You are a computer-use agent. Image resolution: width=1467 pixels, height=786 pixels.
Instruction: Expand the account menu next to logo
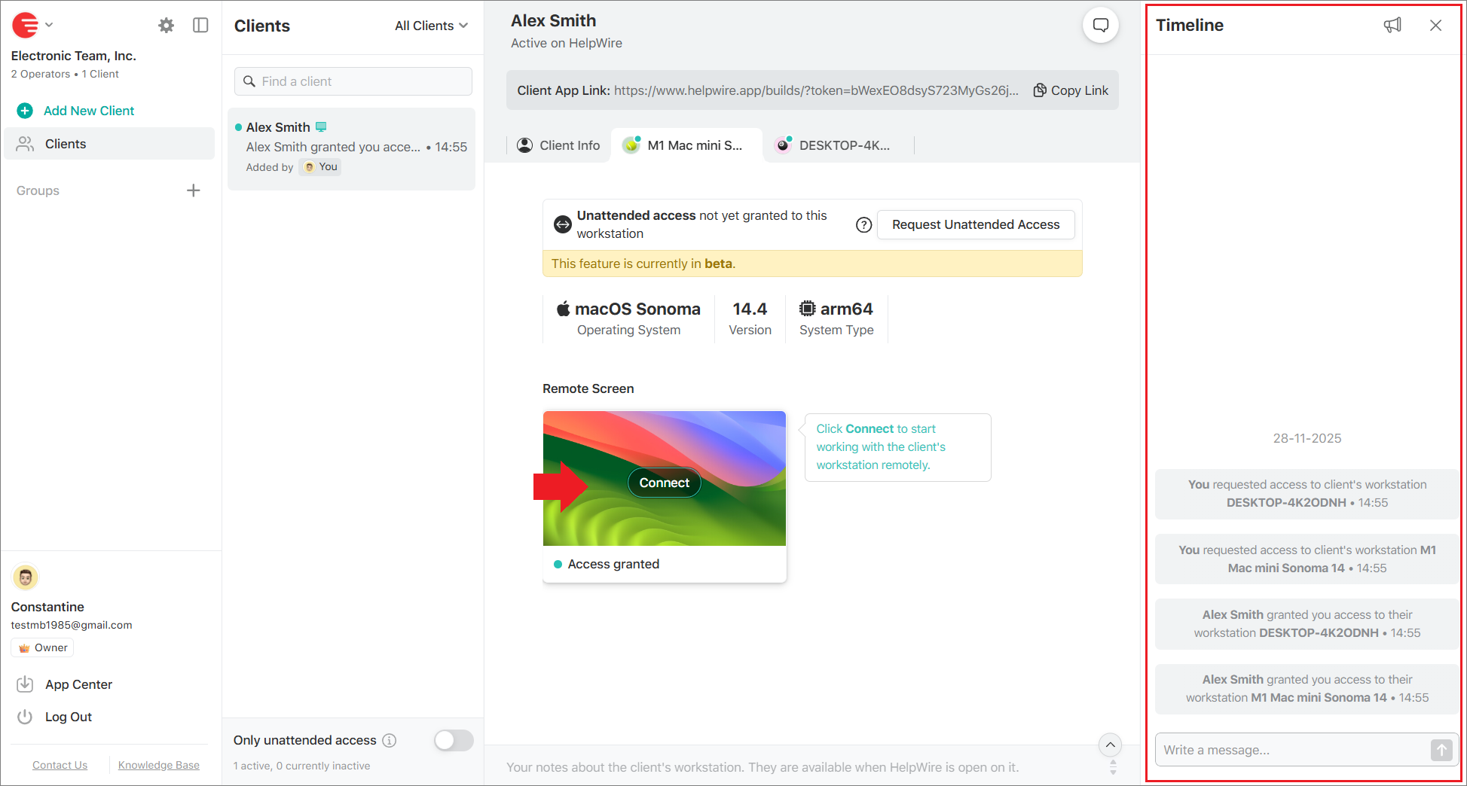click(49, 25)
